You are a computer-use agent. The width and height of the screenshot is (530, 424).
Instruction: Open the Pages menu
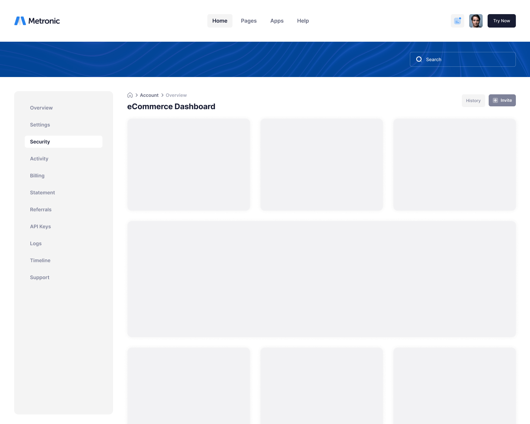coord(249,21)
